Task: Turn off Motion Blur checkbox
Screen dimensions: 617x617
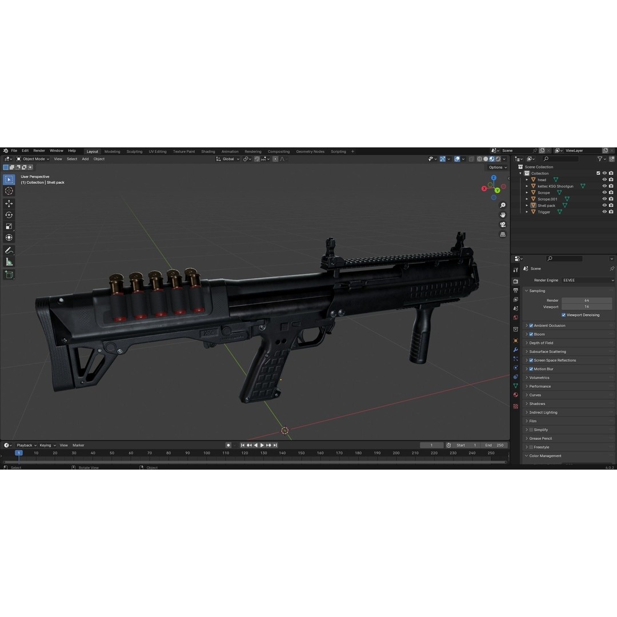Action: pos(531,368)
